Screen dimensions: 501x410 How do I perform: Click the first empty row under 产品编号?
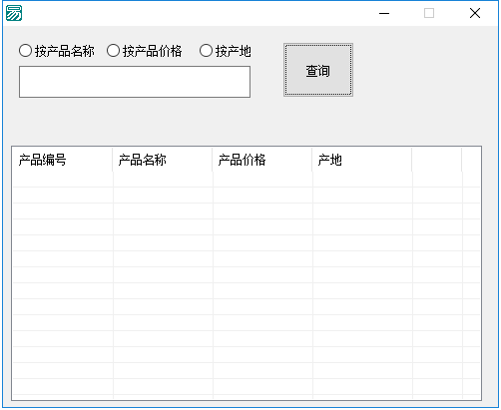tap(63, 180)
